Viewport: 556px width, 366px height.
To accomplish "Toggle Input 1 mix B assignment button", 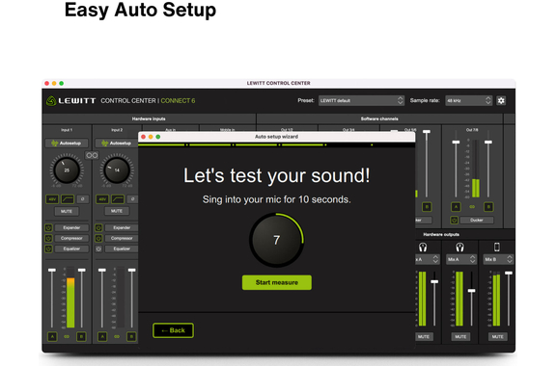I will [x=81, y=336].
